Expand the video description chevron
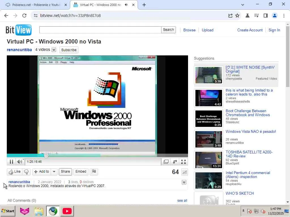 tap(184, 182)
